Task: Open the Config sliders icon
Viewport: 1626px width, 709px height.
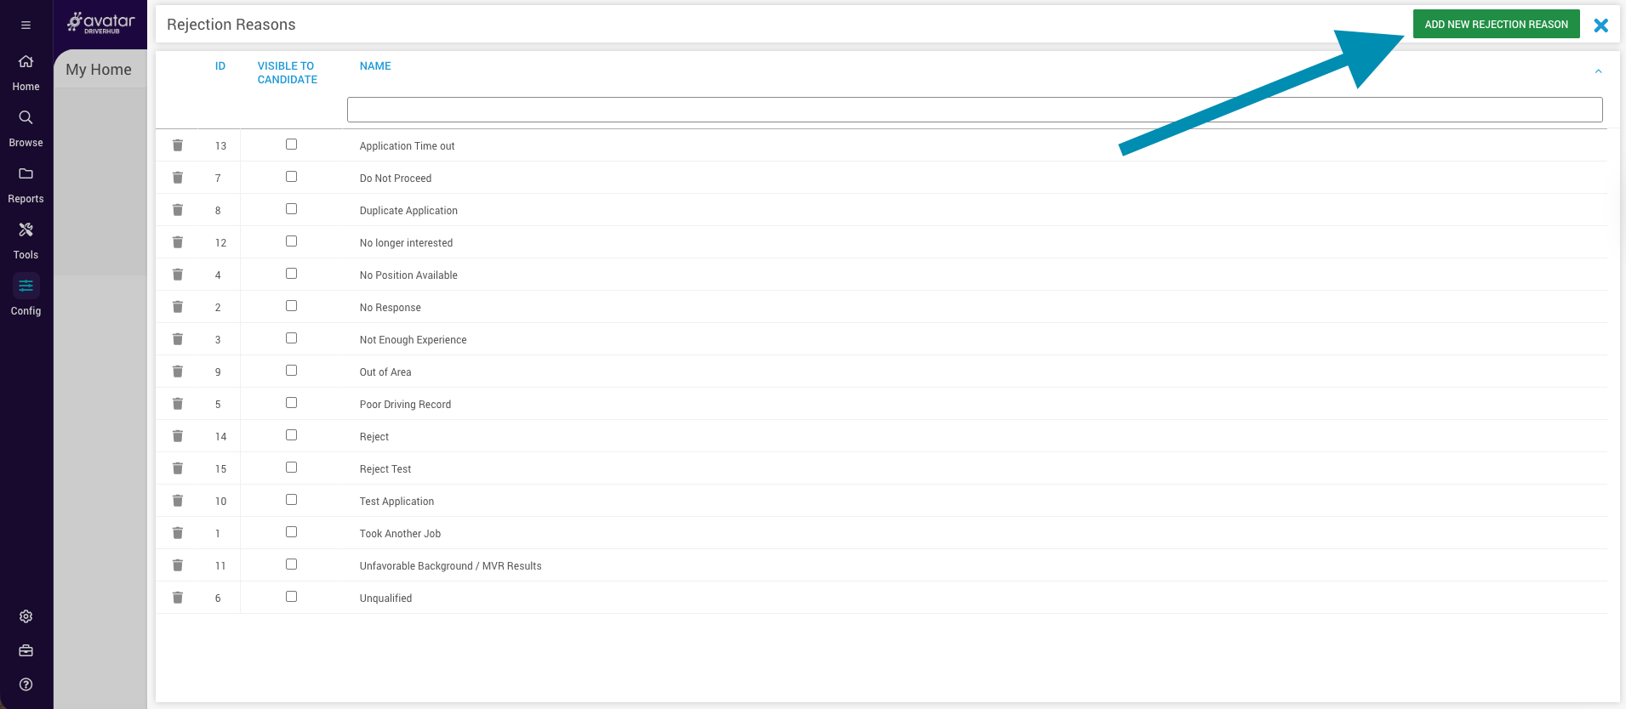Action: 26,286
